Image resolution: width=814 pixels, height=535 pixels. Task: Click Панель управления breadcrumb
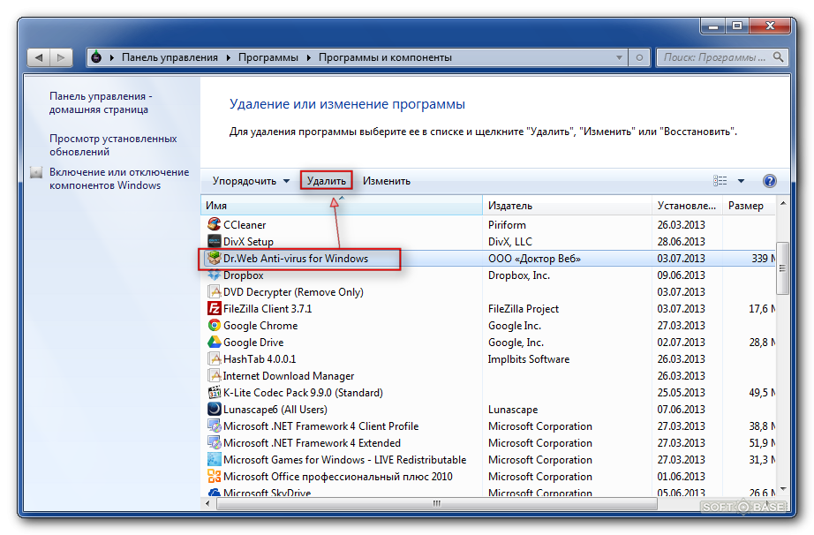click(170, 57)
